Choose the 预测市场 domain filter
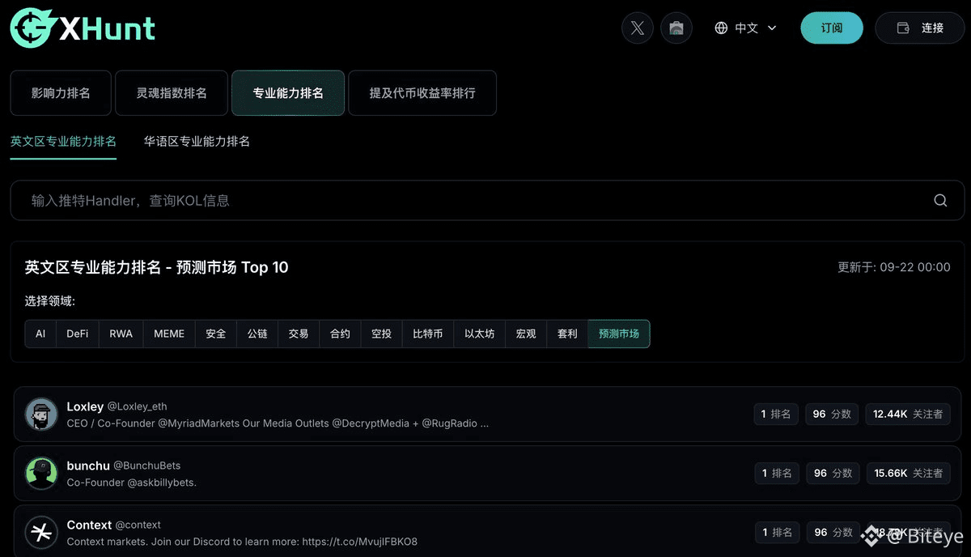Screen dimensions: 971x557 pos(619,334)
